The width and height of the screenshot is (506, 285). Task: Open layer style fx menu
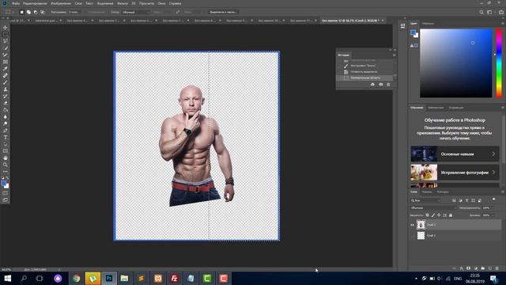pos(462,268)
